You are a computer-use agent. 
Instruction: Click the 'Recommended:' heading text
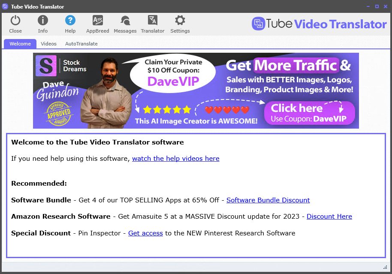(x=39, y=183)
